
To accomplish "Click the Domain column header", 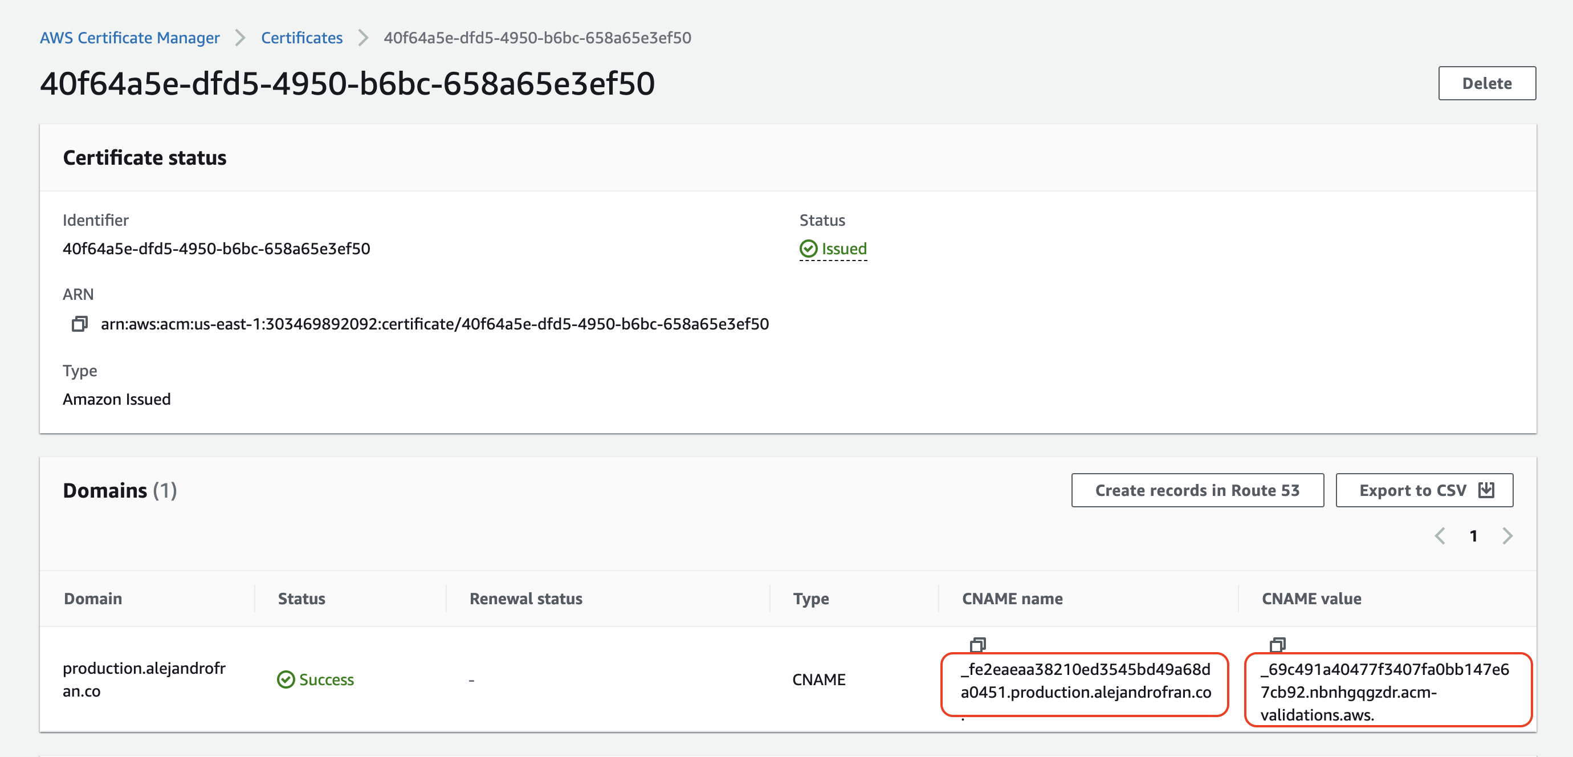I will [93, 599].
